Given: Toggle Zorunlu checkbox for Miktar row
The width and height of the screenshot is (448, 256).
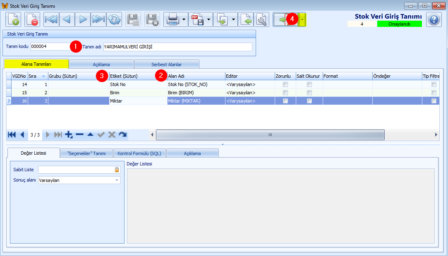Looking at the screenshot, I should coord(285,101).
